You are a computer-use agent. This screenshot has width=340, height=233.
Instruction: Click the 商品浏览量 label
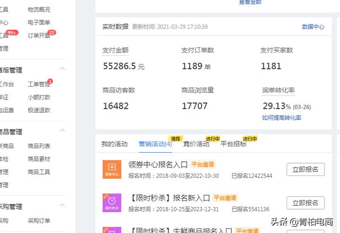click(x=198, y=90)
